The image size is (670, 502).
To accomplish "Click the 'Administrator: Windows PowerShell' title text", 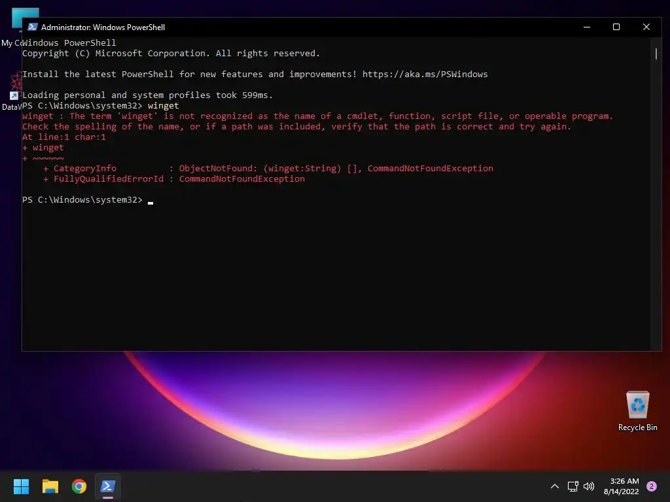I will [x=103, y=27].
